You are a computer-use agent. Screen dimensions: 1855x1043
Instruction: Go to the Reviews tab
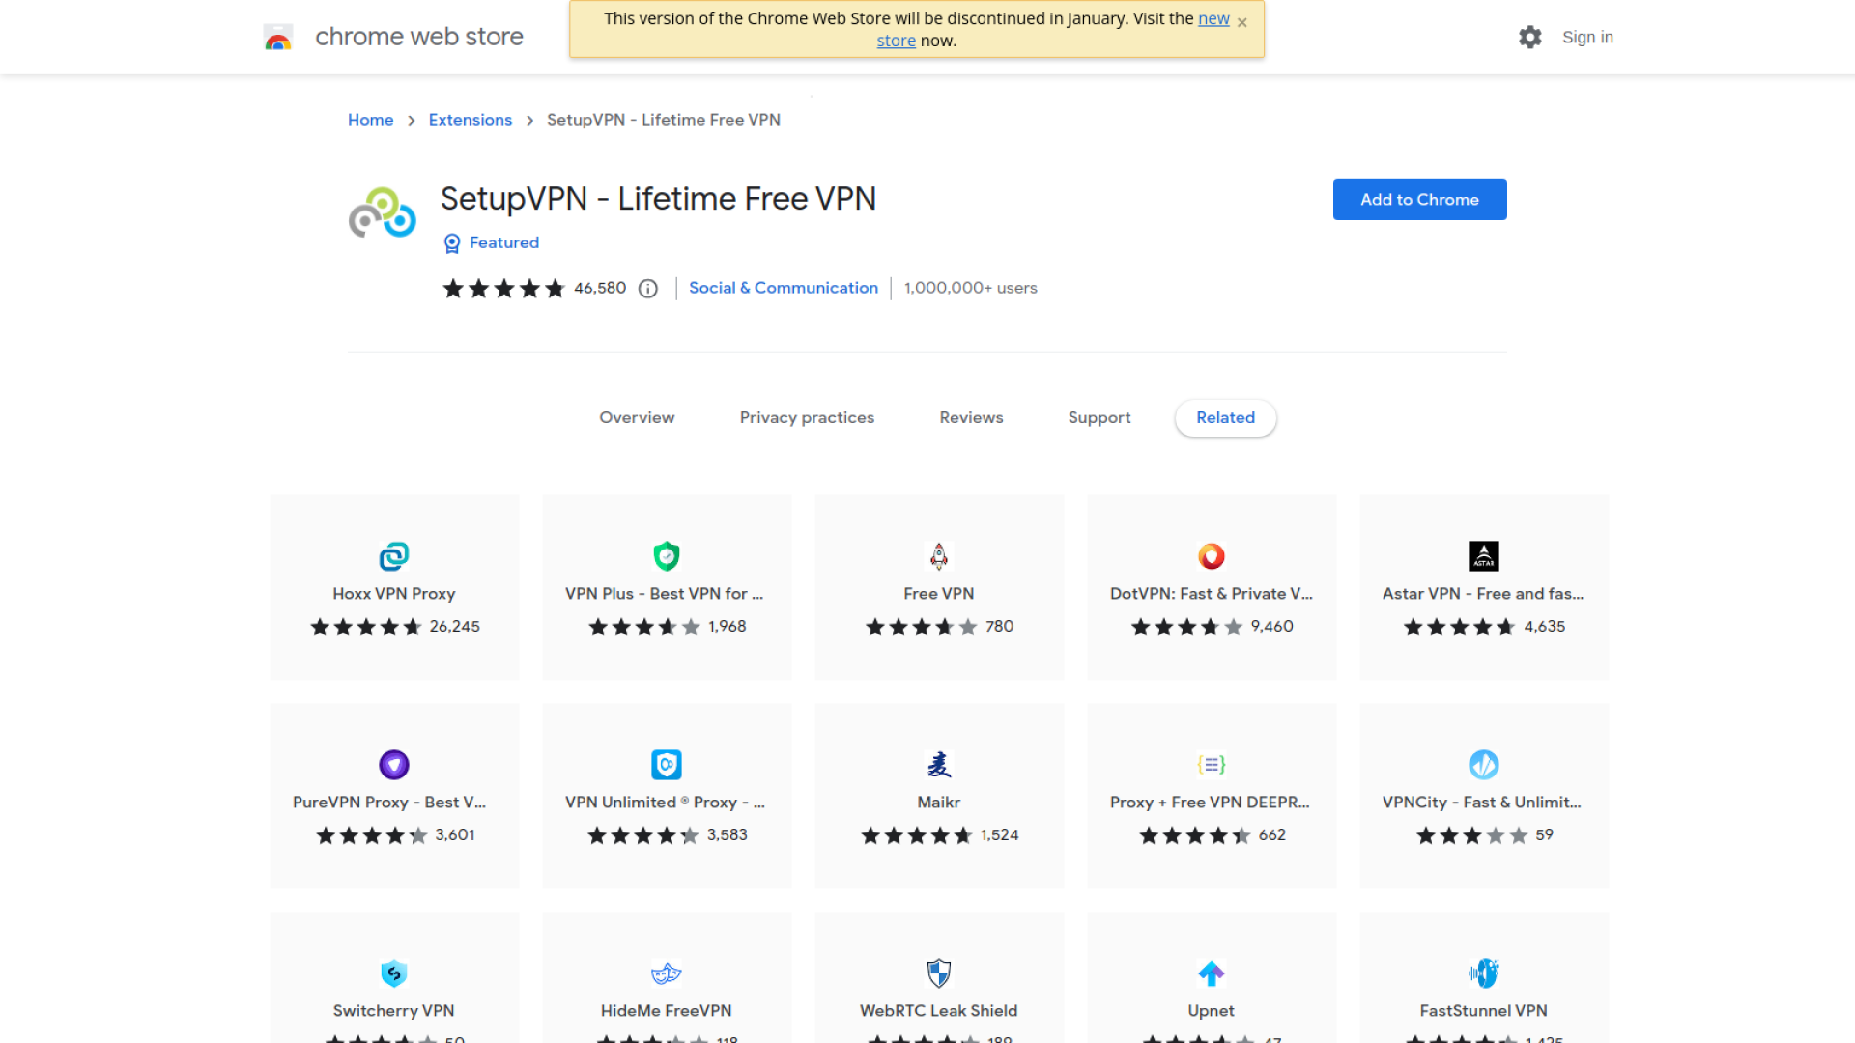tap(971, 417)
